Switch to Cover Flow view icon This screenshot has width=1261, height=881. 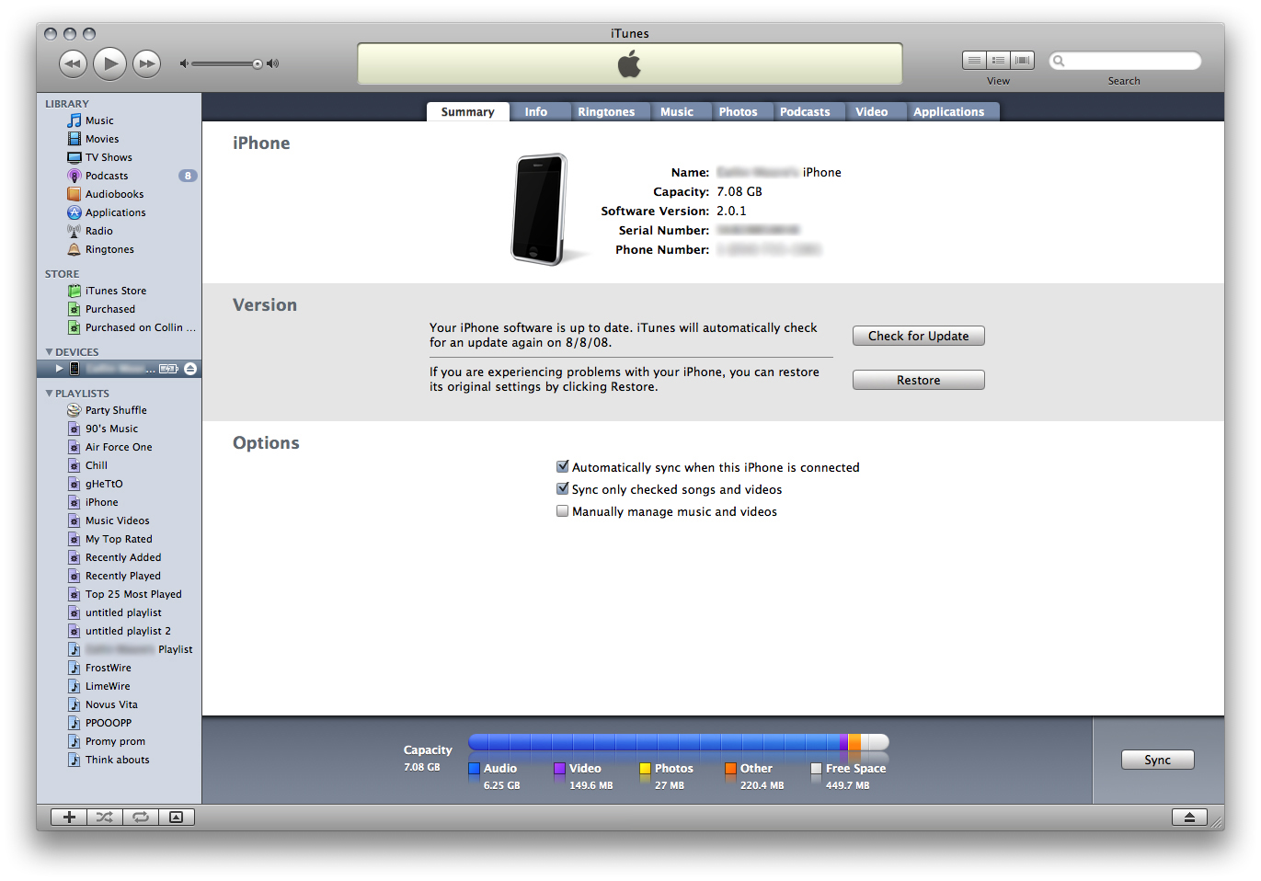pyautogui.click(x=1022, y=61)
